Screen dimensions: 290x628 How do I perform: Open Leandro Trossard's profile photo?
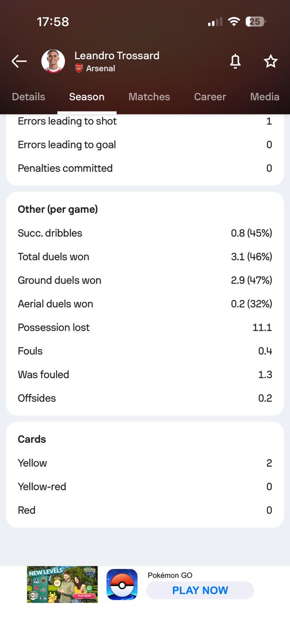tap(53, 61)
